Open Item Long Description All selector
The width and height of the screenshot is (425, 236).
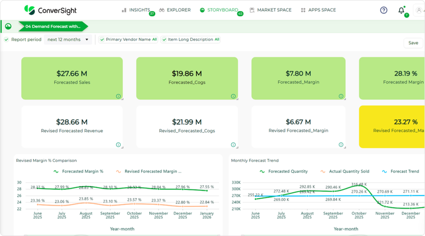tap(217, 39)
